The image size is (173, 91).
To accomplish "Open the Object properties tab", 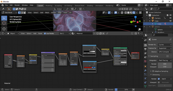I will point(145,66).
